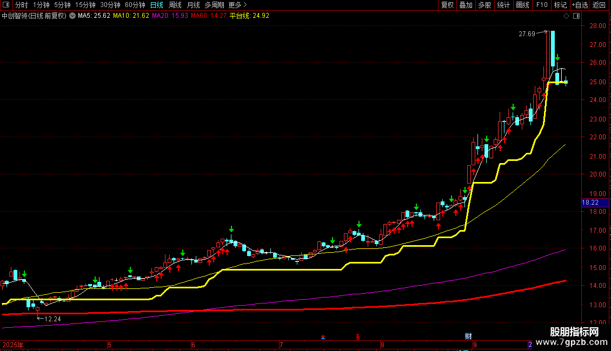Screen dimensions: 611x351
Task: Click the 复权 adjustment button
Action: point(447,5)
